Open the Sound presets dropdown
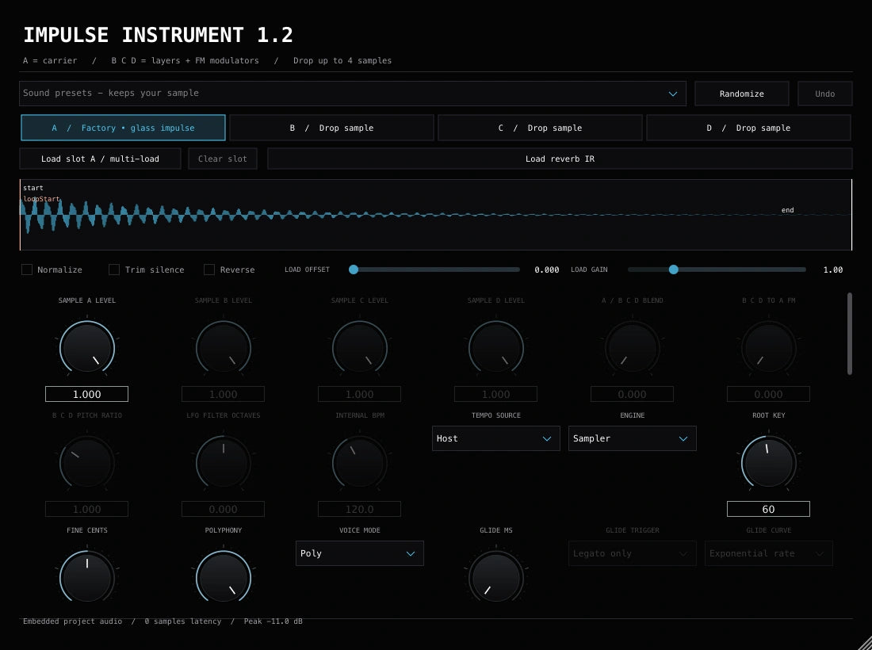This screenshot has width=872, height=650. (x=353, y=94)
